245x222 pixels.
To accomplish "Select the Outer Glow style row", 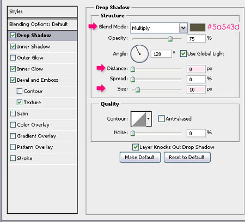I will (x=42, y=58).
